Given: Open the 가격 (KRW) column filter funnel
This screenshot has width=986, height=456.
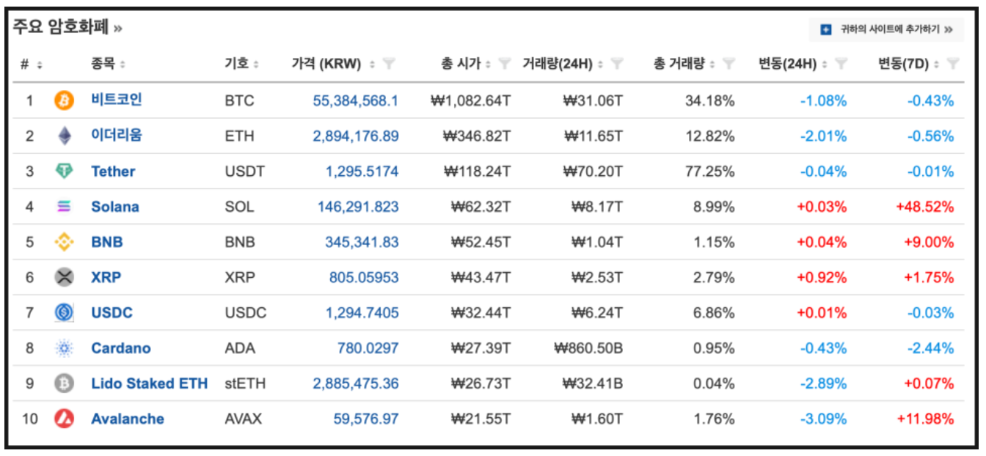Looking at the screenshot, I should point(389,65).
